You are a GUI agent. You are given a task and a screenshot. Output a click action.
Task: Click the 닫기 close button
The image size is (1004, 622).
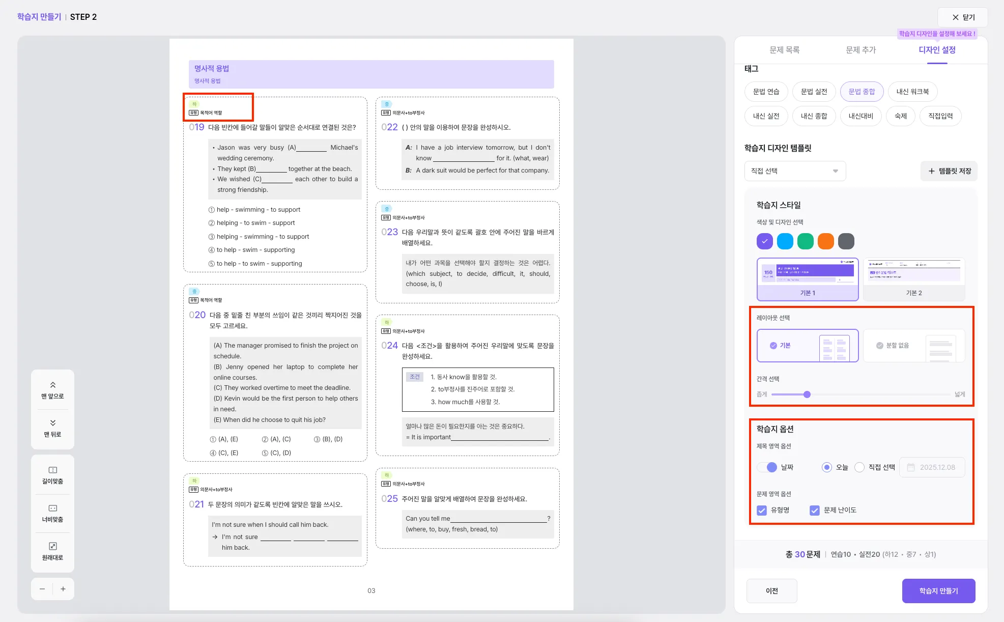pos(963,17)
